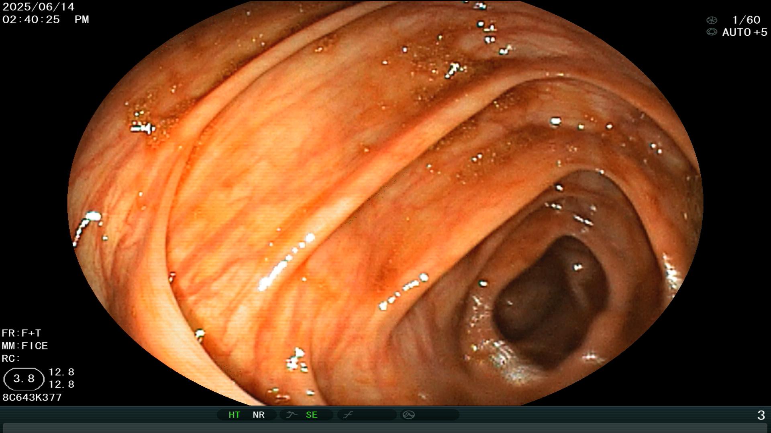This screenshot has width=771, height=433.
Task: Click the RC: label
Action: [x=11, y=358]
